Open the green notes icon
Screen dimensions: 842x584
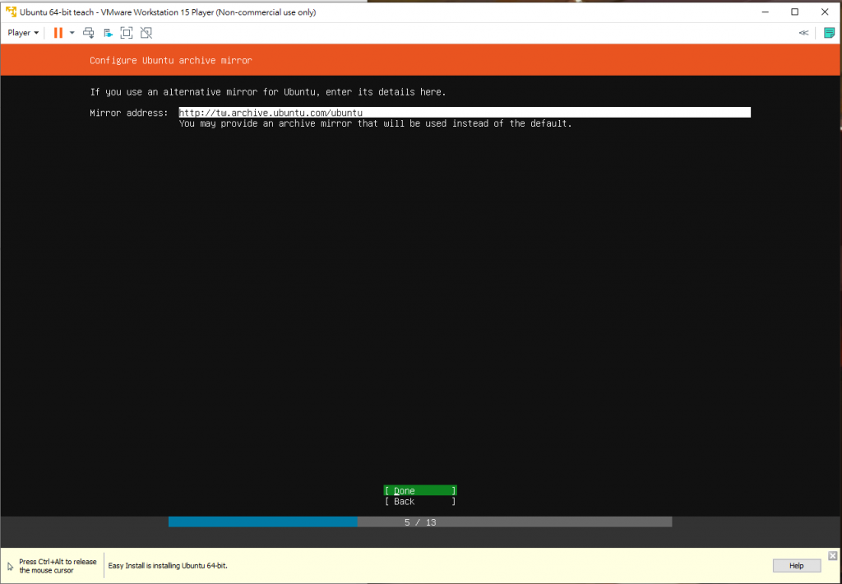pyautogui.click(x=829, y=33)
